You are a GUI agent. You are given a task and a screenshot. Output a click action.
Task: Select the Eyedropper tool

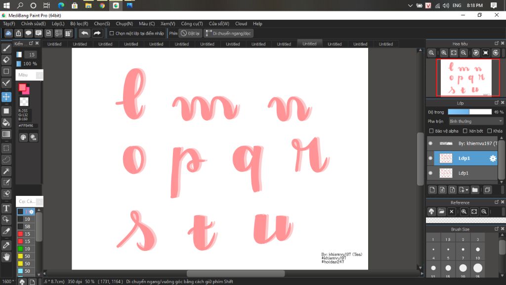click(6, 245)
